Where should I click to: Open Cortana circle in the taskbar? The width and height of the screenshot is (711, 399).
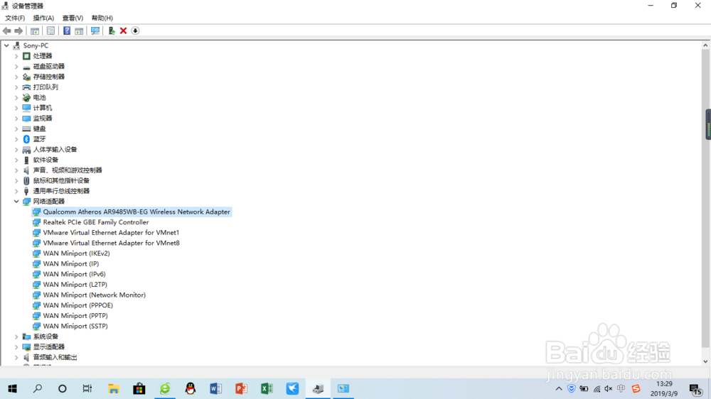pyautogui.click(x=63, y=388)
